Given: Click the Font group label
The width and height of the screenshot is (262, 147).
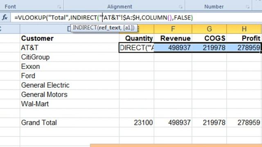Looking at the screenshot, I should pos(10,7).
